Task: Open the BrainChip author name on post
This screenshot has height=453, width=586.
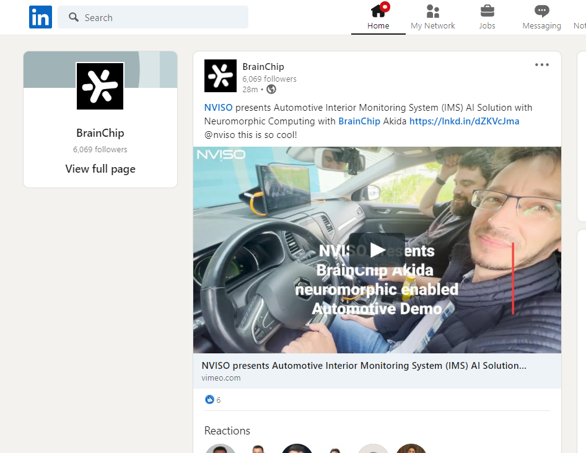Action: point(263,67)
